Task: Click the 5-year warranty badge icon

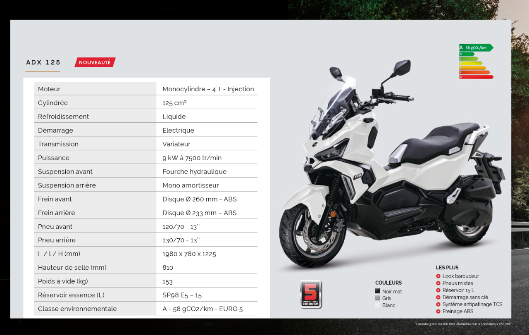Action: click(311, 295)
